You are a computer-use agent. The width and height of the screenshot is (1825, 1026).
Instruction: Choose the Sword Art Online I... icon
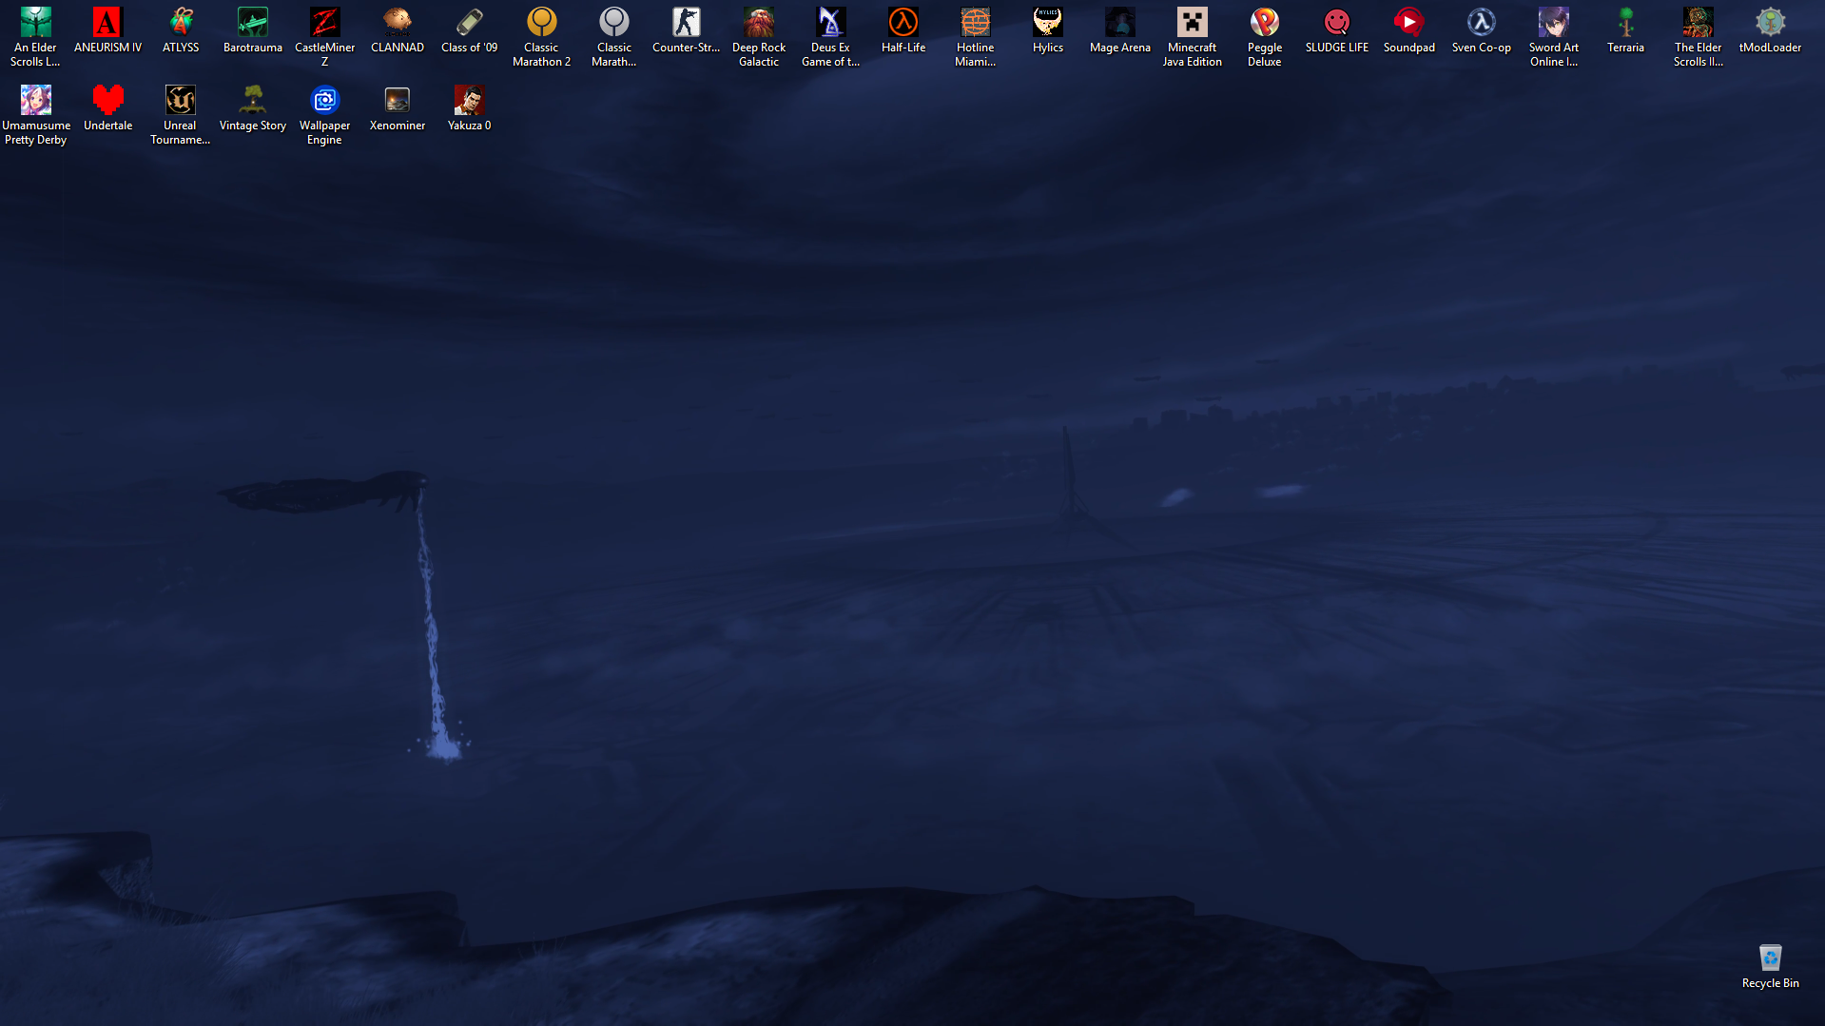1554,37
